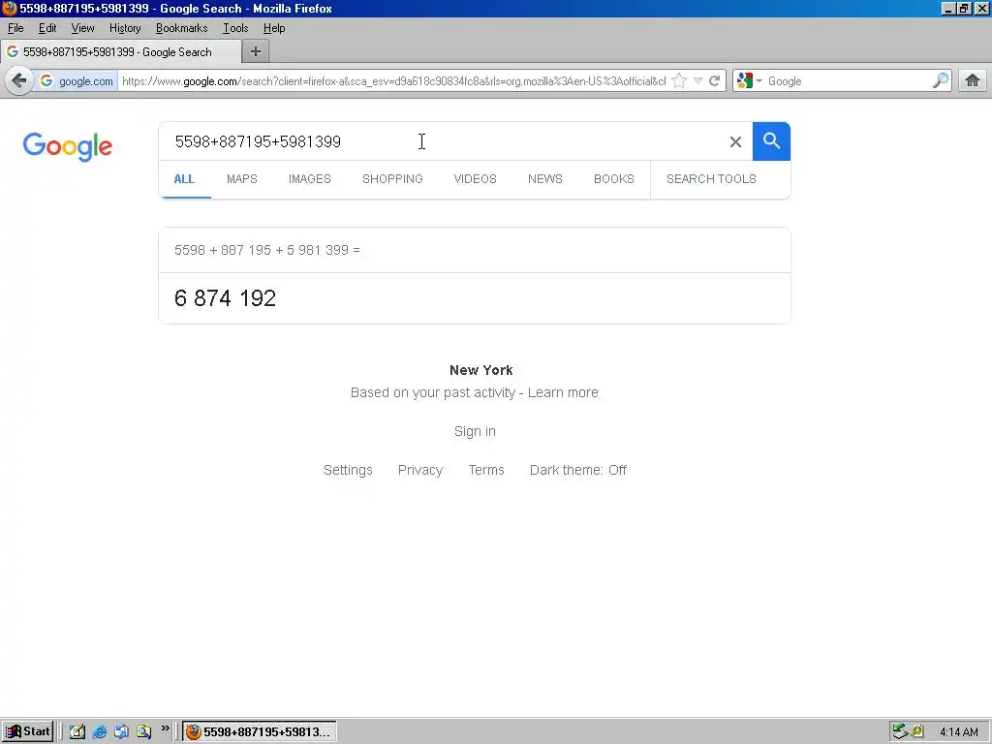Open the Privacy footer link
This screenshot has height=744, width=992.
420,470
